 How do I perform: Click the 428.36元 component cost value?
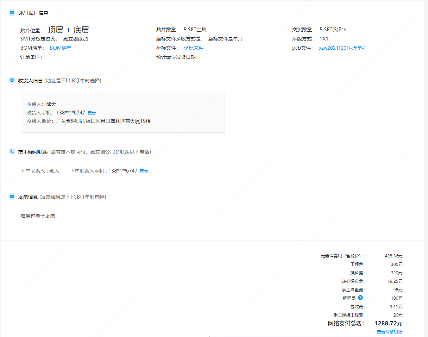click(x=394, y=256)
